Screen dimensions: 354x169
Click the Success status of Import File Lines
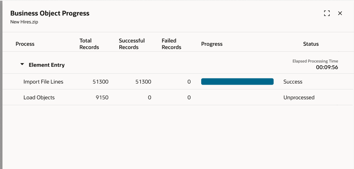[x=293, y=82]
